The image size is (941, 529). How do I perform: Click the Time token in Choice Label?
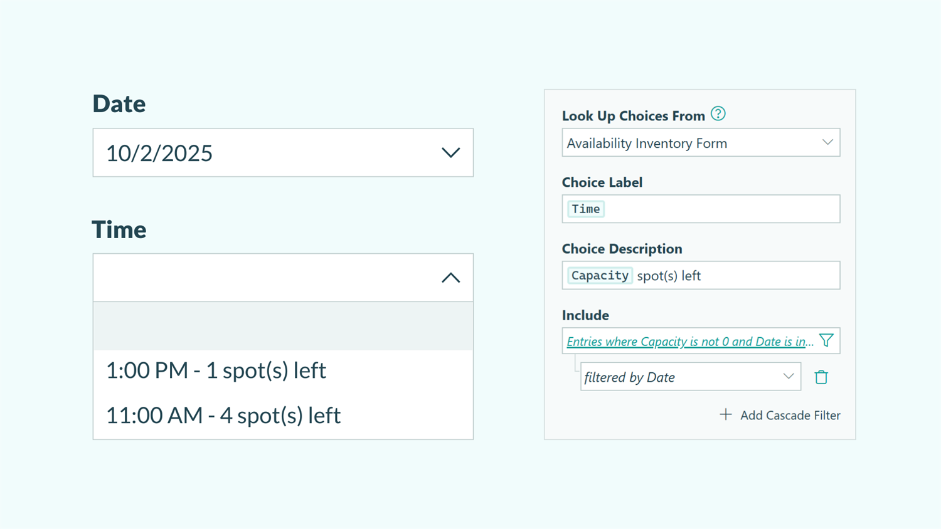click(x=585, y=209)
